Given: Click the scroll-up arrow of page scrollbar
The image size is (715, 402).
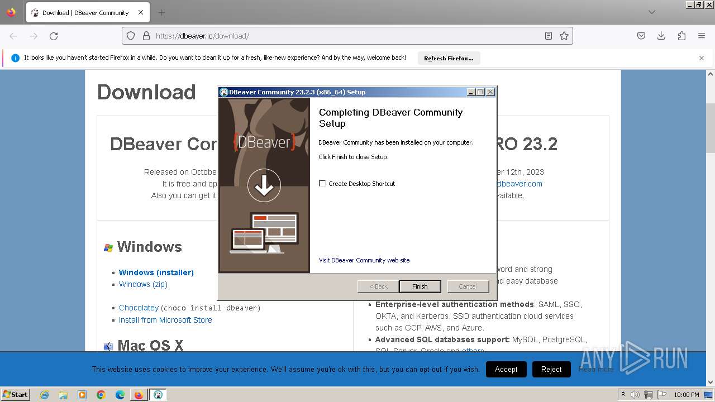Looking at the screenshot, I should [711, 74].
